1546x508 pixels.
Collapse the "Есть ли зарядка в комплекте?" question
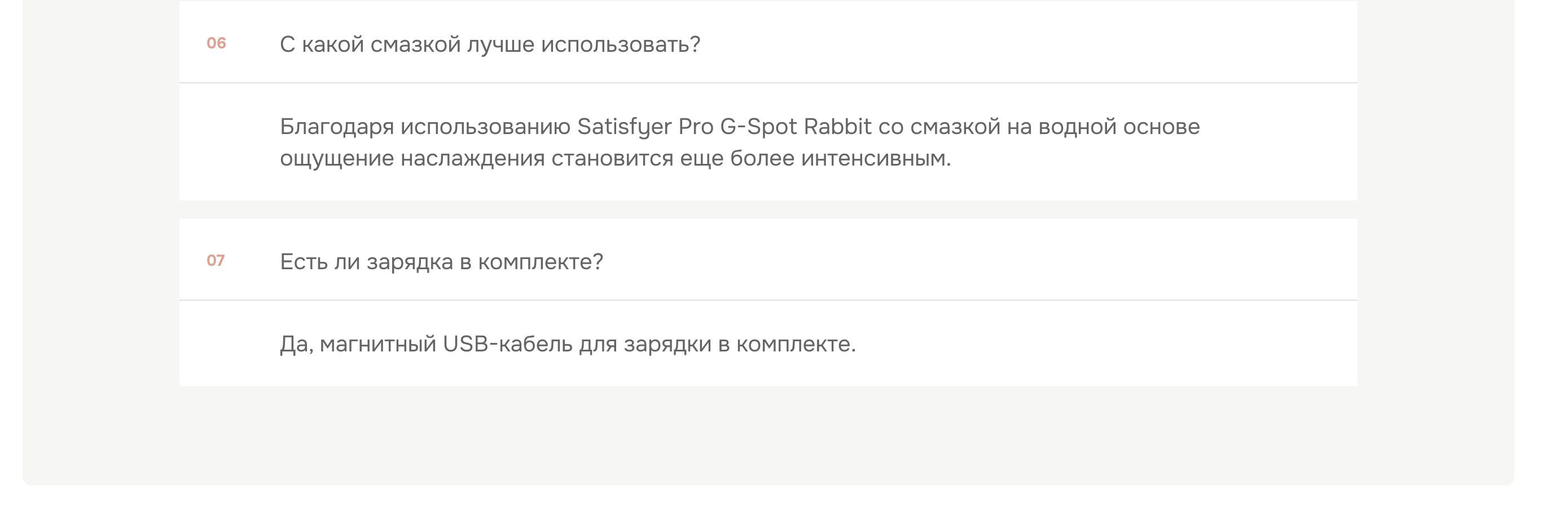point(441,262)
